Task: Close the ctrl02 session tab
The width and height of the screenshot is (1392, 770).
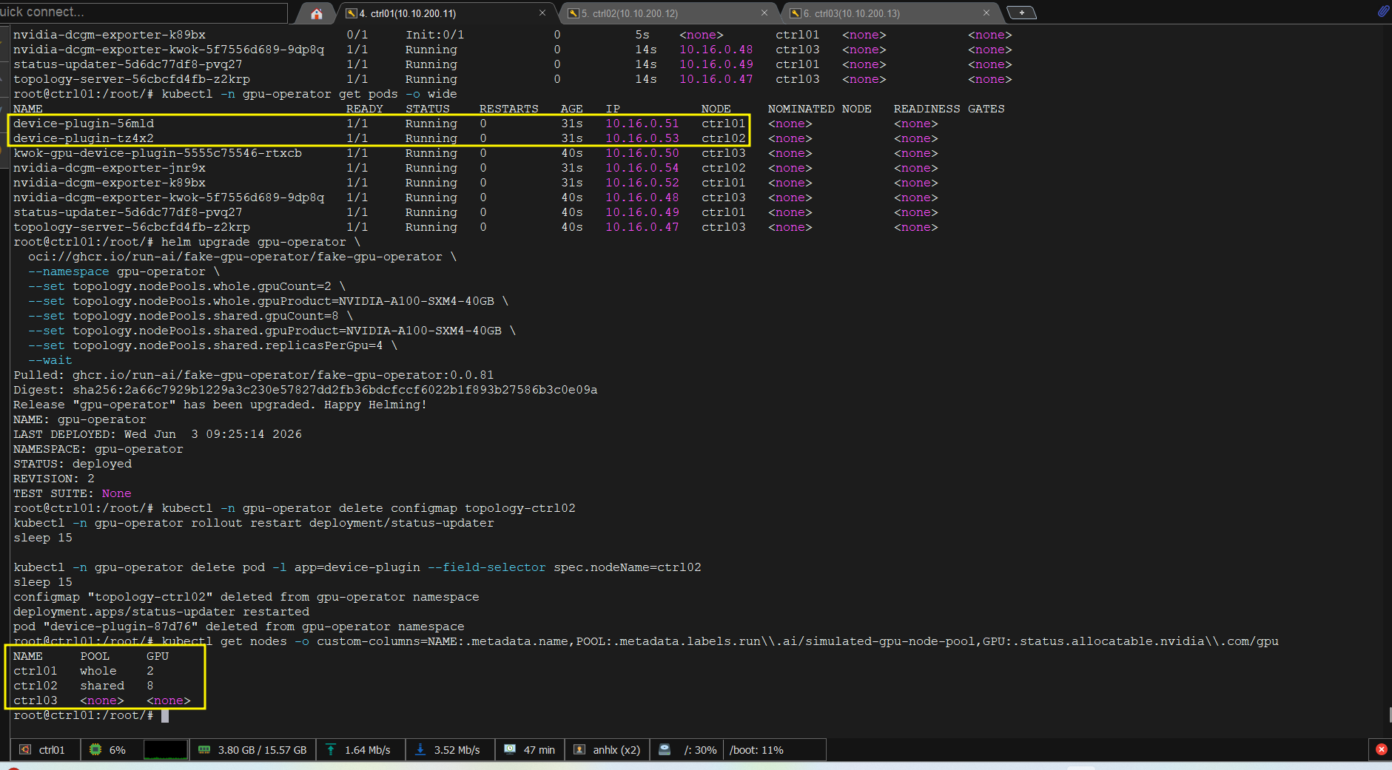Action: point(764,13)
